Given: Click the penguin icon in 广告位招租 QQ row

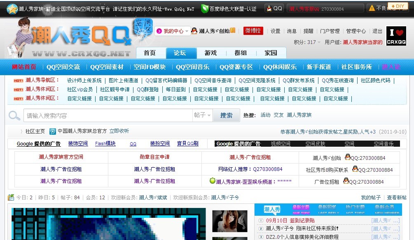Looking at the screenshot, I should pos(346,180).
